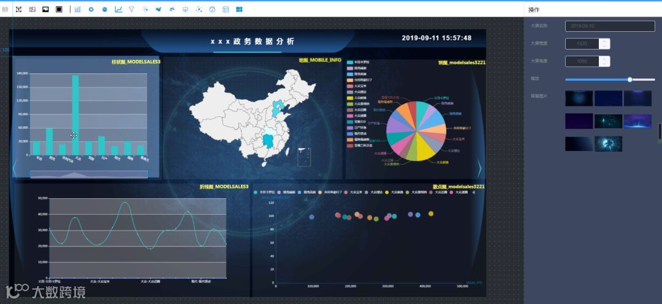Click the black square frame icon
662x304 pixels.
[59, 9]
